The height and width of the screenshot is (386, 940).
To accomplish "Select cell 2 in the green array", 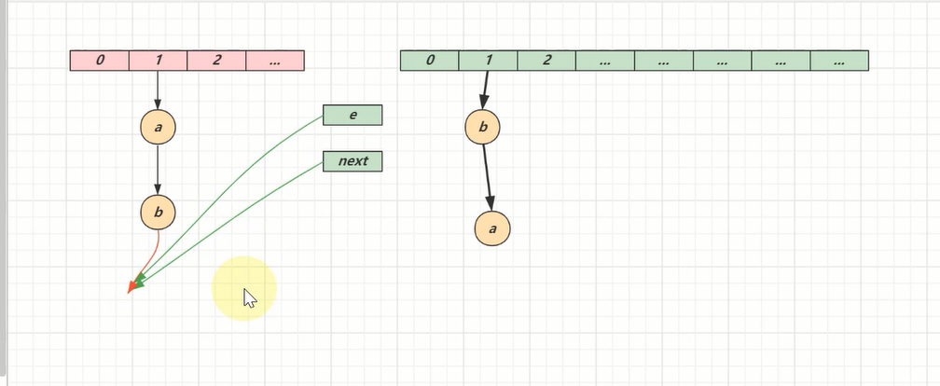I will 546,61.
